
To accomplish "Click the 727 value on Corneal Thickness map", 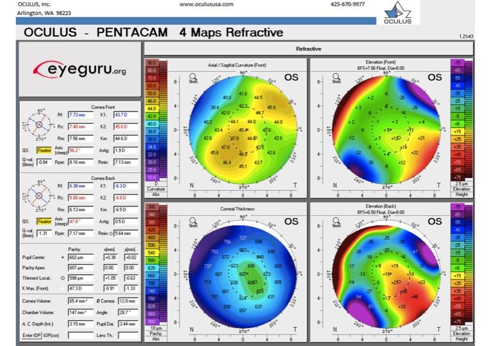I will (243, 238).
